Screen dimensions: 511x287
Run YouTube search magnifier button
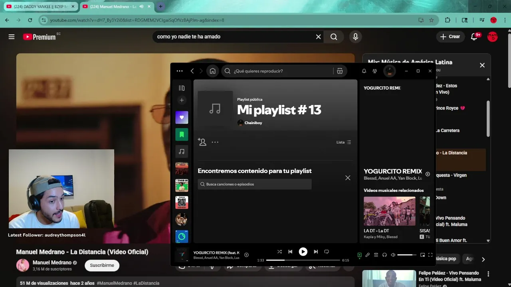click(x=334, y=37)
